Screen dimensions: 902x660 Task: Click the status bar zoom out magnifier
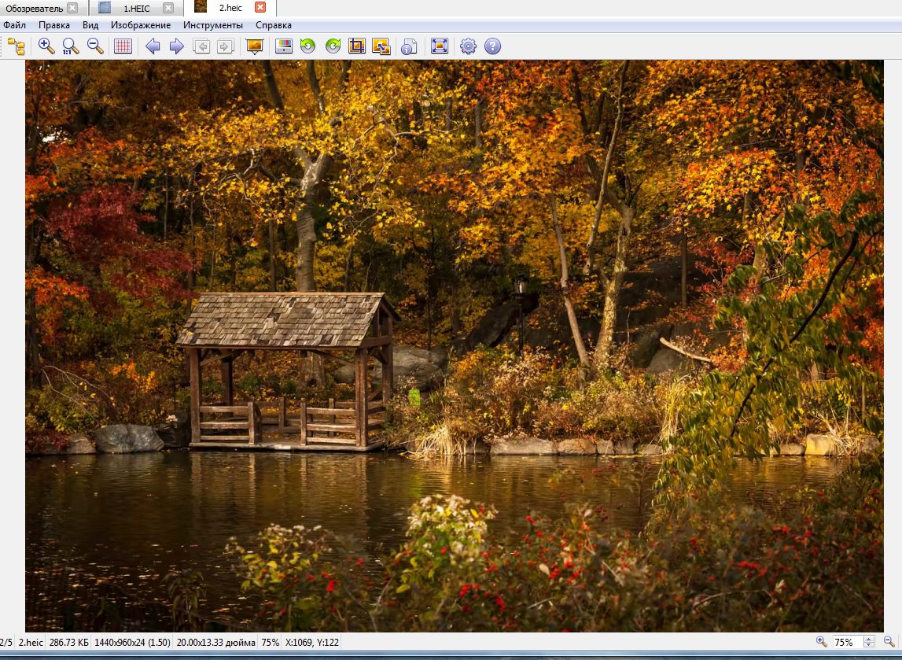click(x=889, y=642)
